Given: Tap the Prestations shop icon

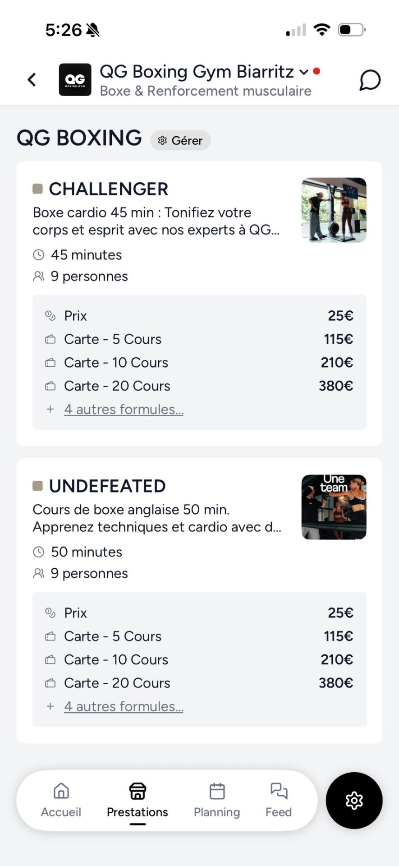Looking at the screenshot, I should coord(138,791).
